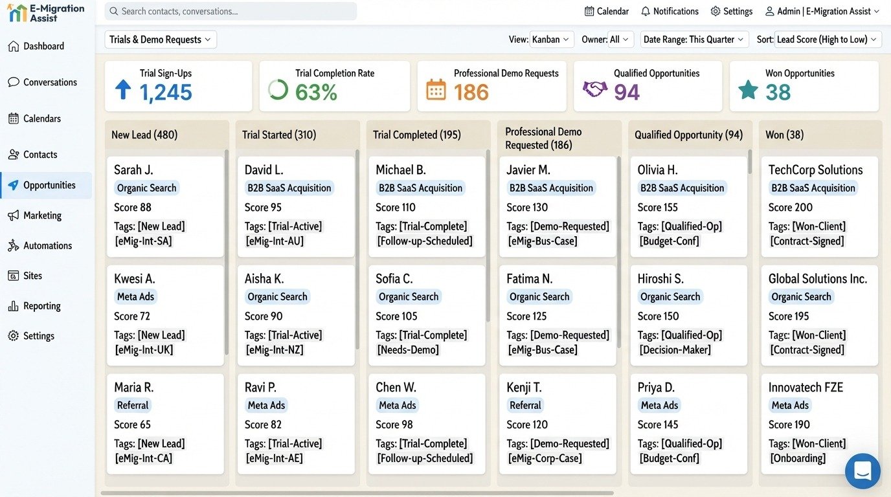
Task: Open the chat support widget
Action: (863, 471)
